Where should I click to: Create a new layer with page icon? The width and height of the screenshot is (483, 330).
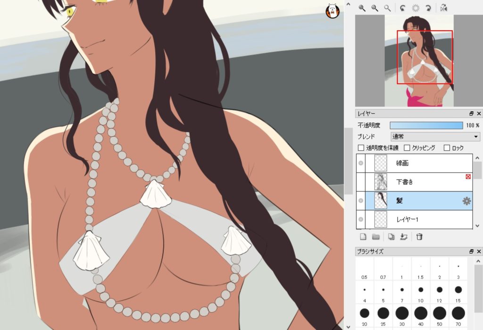click(363, 237)
